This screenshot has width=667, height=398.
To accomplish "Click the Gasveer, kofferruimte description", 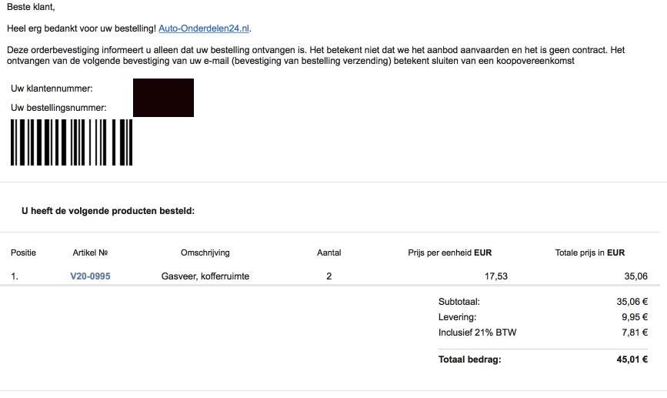I will tap(205, 276).
